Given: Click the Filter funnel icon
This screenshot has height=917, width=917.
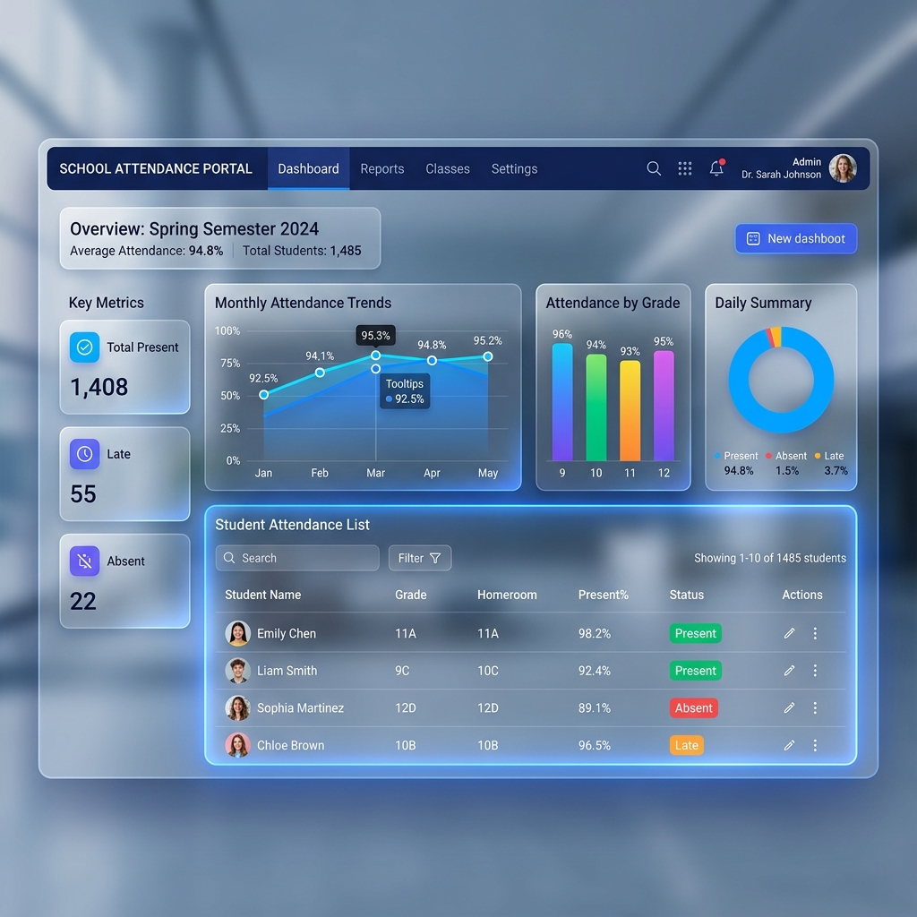Looking at the screenshot, I should 435,559.
